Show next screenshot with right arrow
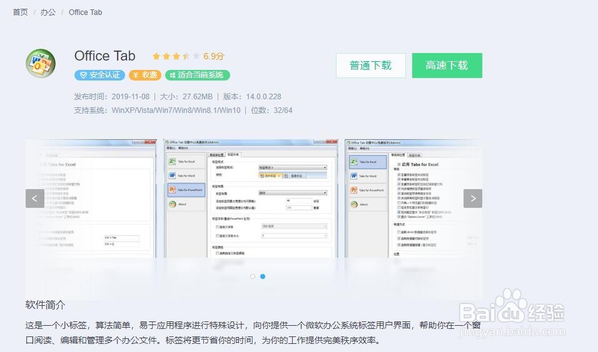 tap(473, 198)
